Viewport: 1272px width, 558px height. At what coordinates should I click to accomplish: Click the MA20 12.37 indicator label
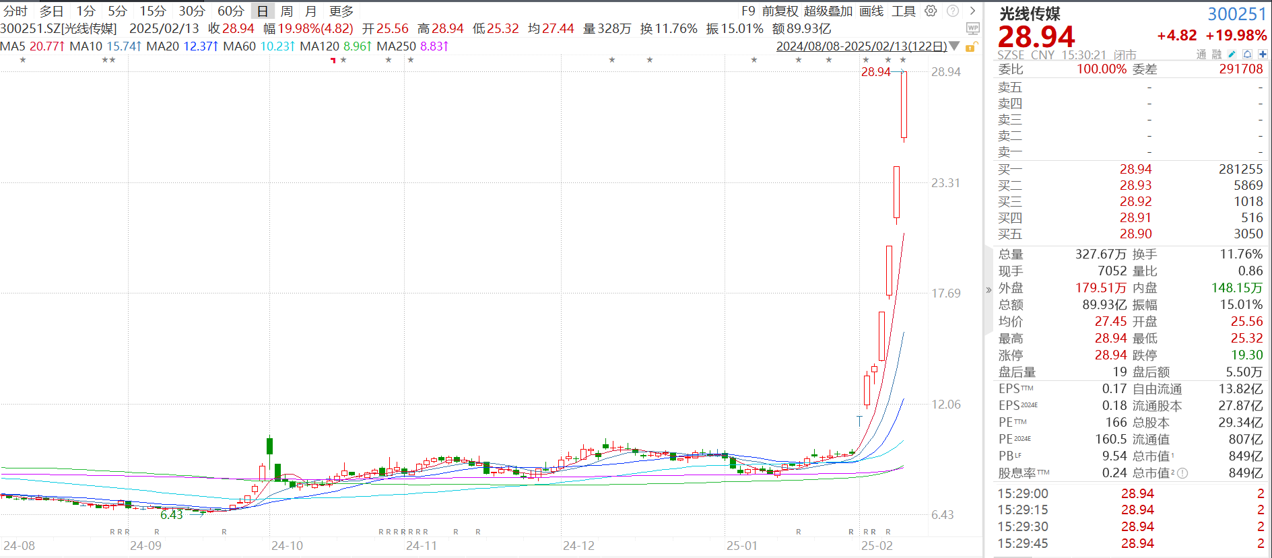pyautogui.click(x=182, y=46)
